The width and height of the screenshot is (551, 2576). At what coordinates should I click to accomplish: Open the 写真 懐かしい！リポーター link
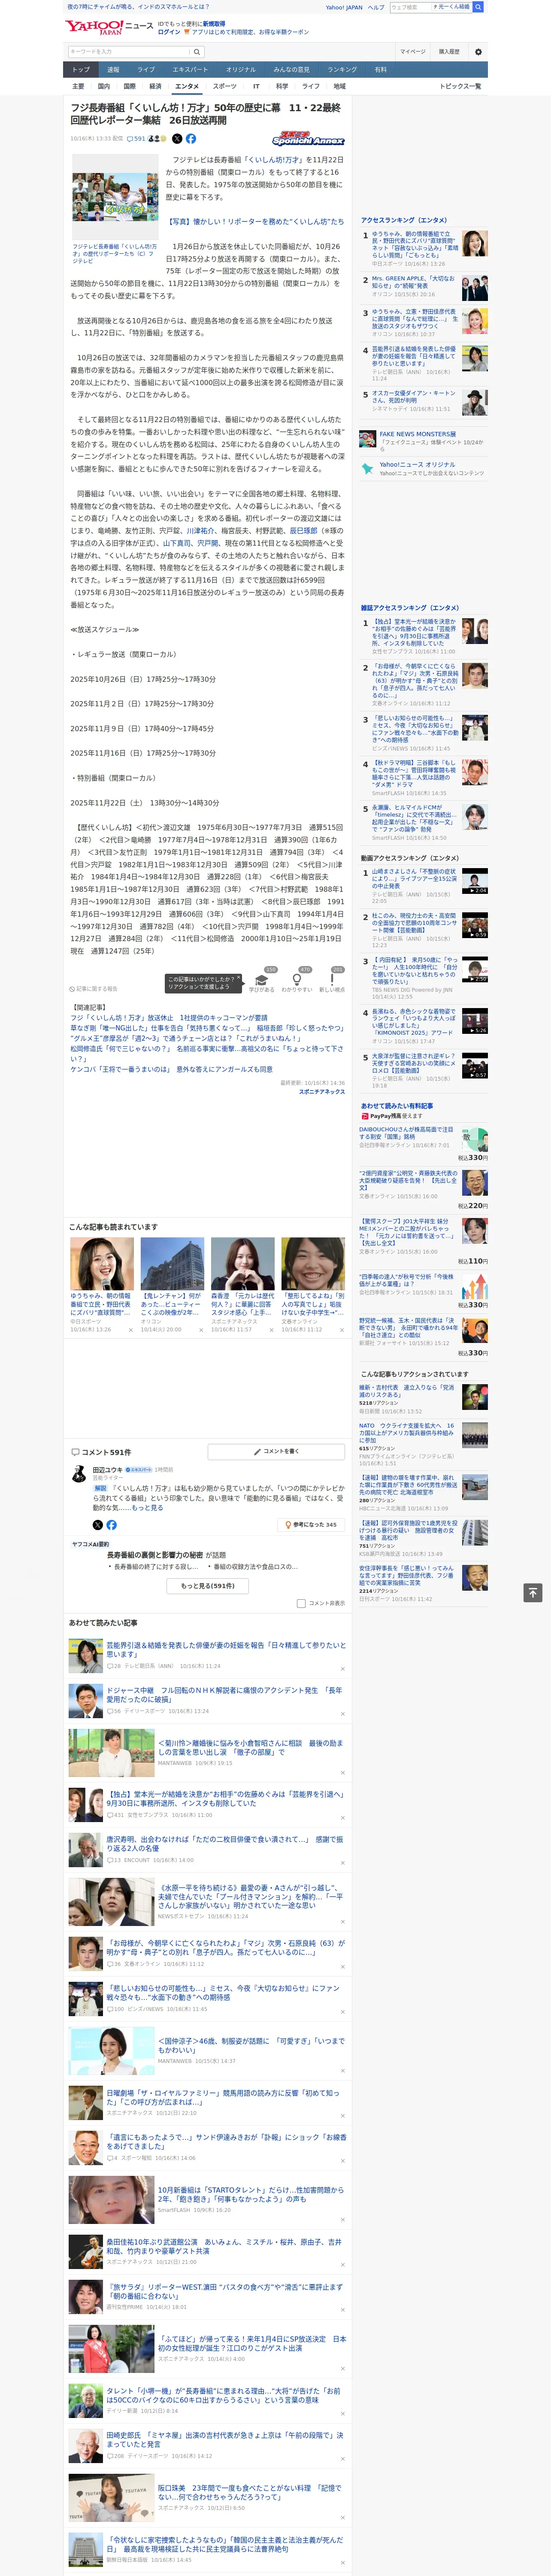tap(255, 222)
